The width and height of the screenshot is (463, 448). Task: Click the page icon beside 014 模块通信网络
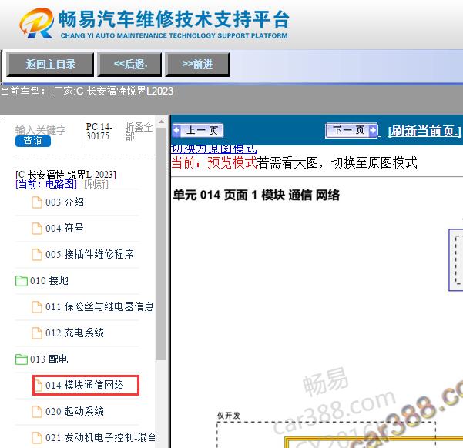point(38,385)
